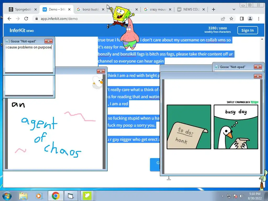Click the white document window icon in the taskbar
This screenshot has width=268, height=201.
pyautogui.click(x=70, y=196)
